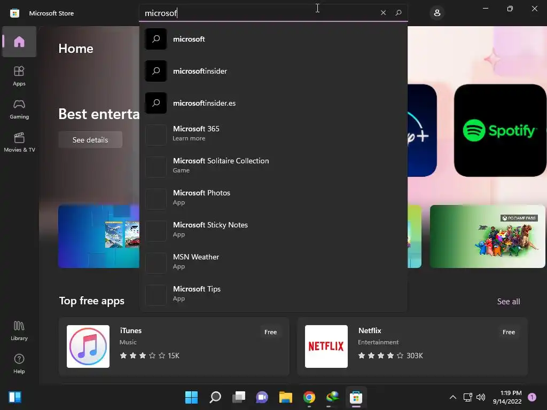This screenshot has height=410, width=547.
Task: Open the Chat app on the taskbar
Action: pos(262,397)
